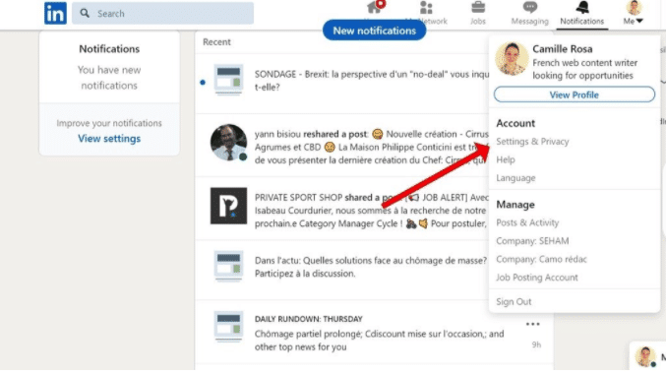Click the View Profile button

coord(575,94)
